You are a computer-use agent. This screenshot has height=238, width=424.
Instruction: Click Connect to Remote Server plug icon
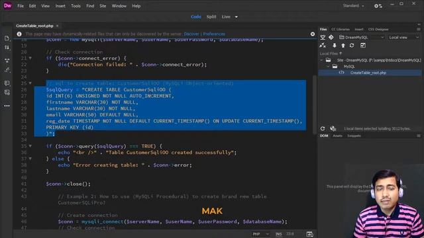(x=323, y=46)
